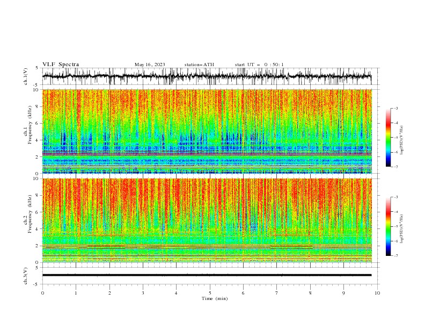The width and height of the screenshot is (425, 329).
Task: Click the ch.3 flat voltage trace
Action: click(207, 275)
